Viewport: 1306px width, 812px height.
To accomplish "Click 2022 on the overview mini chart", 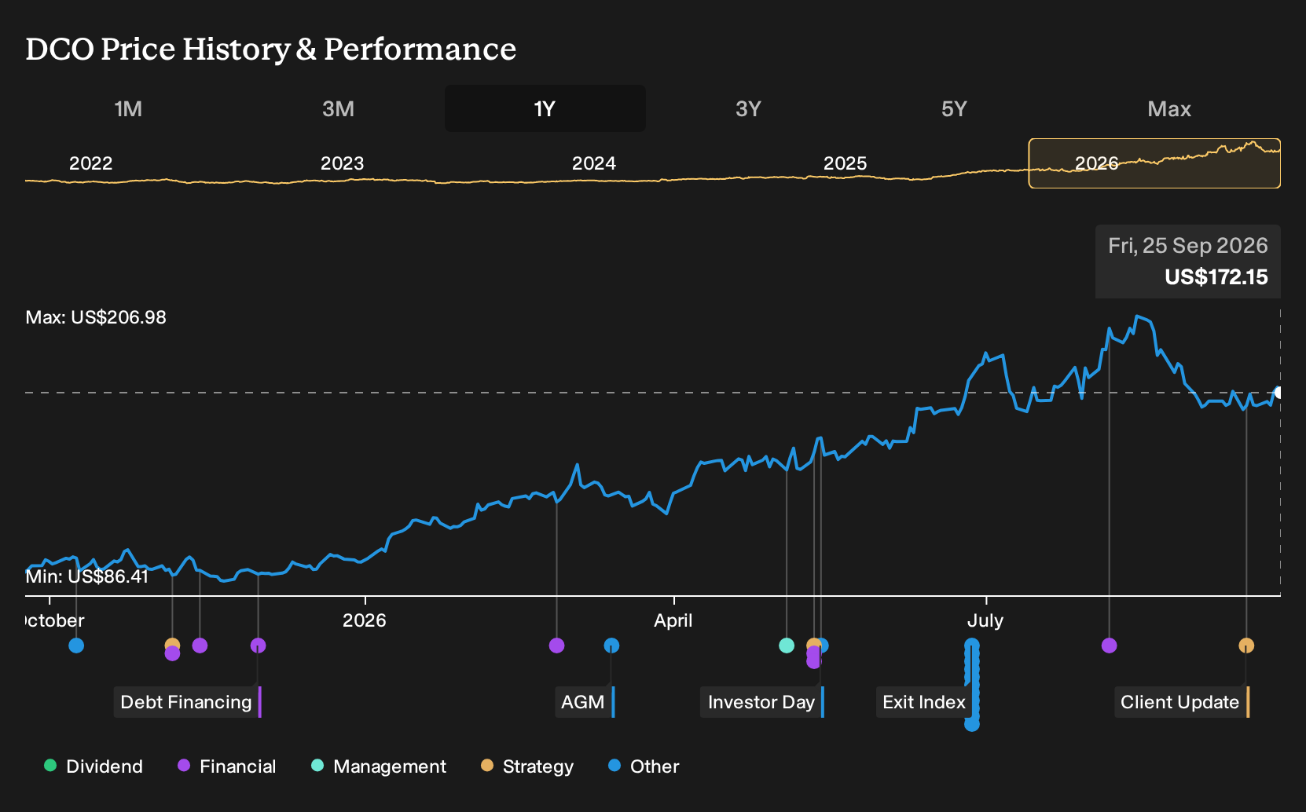I will point(91,163).
